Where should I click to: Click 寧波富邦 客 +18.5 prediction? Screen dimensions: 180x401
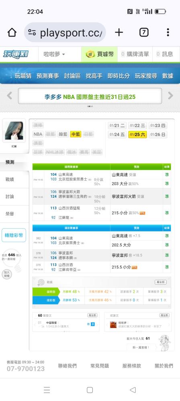tap(127, 255)
